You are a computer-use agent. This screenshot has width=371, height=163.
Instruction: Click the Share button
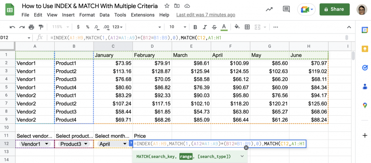click(x=335, y=9)
